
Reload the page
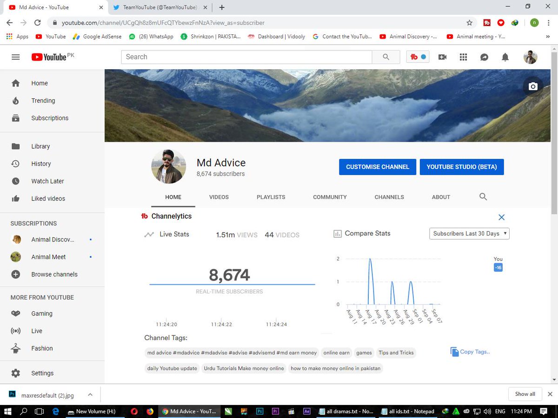pos(38,23)
